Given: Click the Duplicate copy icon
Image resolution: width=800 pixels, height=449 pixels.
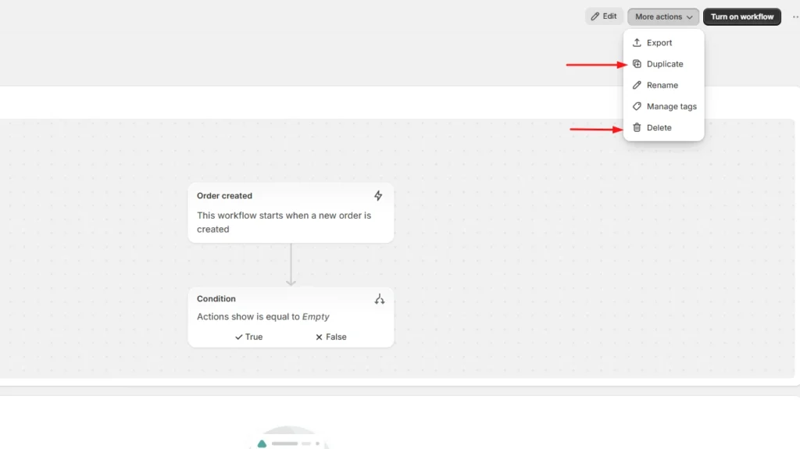Looking at the screenshot, I should 637,64.
